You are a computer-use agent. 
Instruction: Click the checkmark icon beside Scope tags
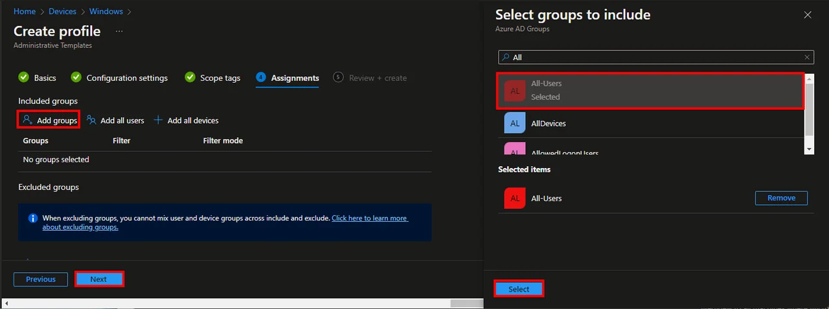coord(190,77)
